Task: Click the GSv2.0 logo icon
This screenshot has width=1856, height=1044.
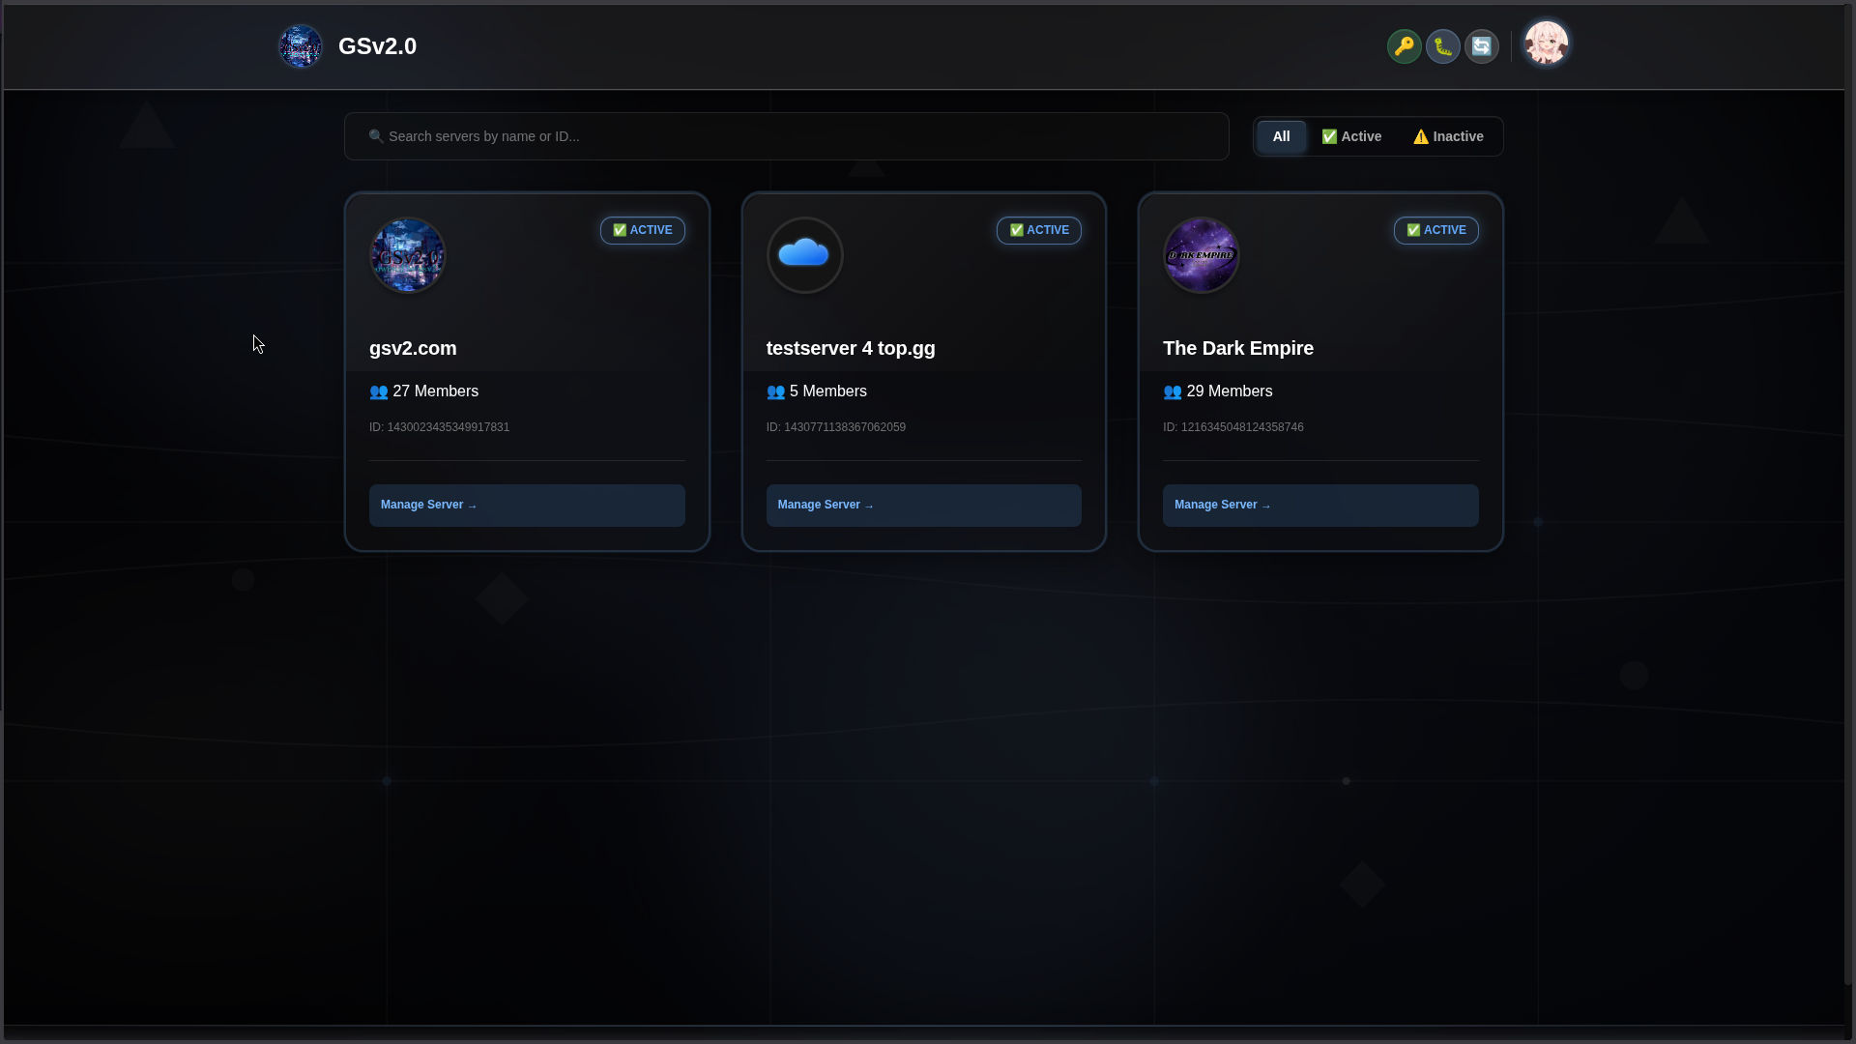Action: 300,45
